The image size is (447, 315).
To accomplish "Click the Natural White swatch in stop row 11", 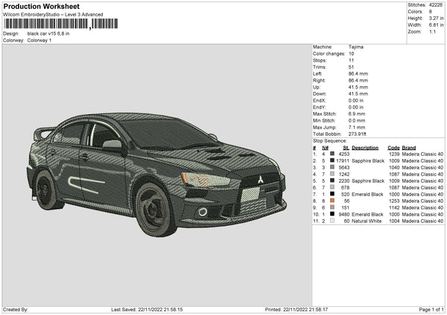I will pyautogui.click(x=332, y=221).
